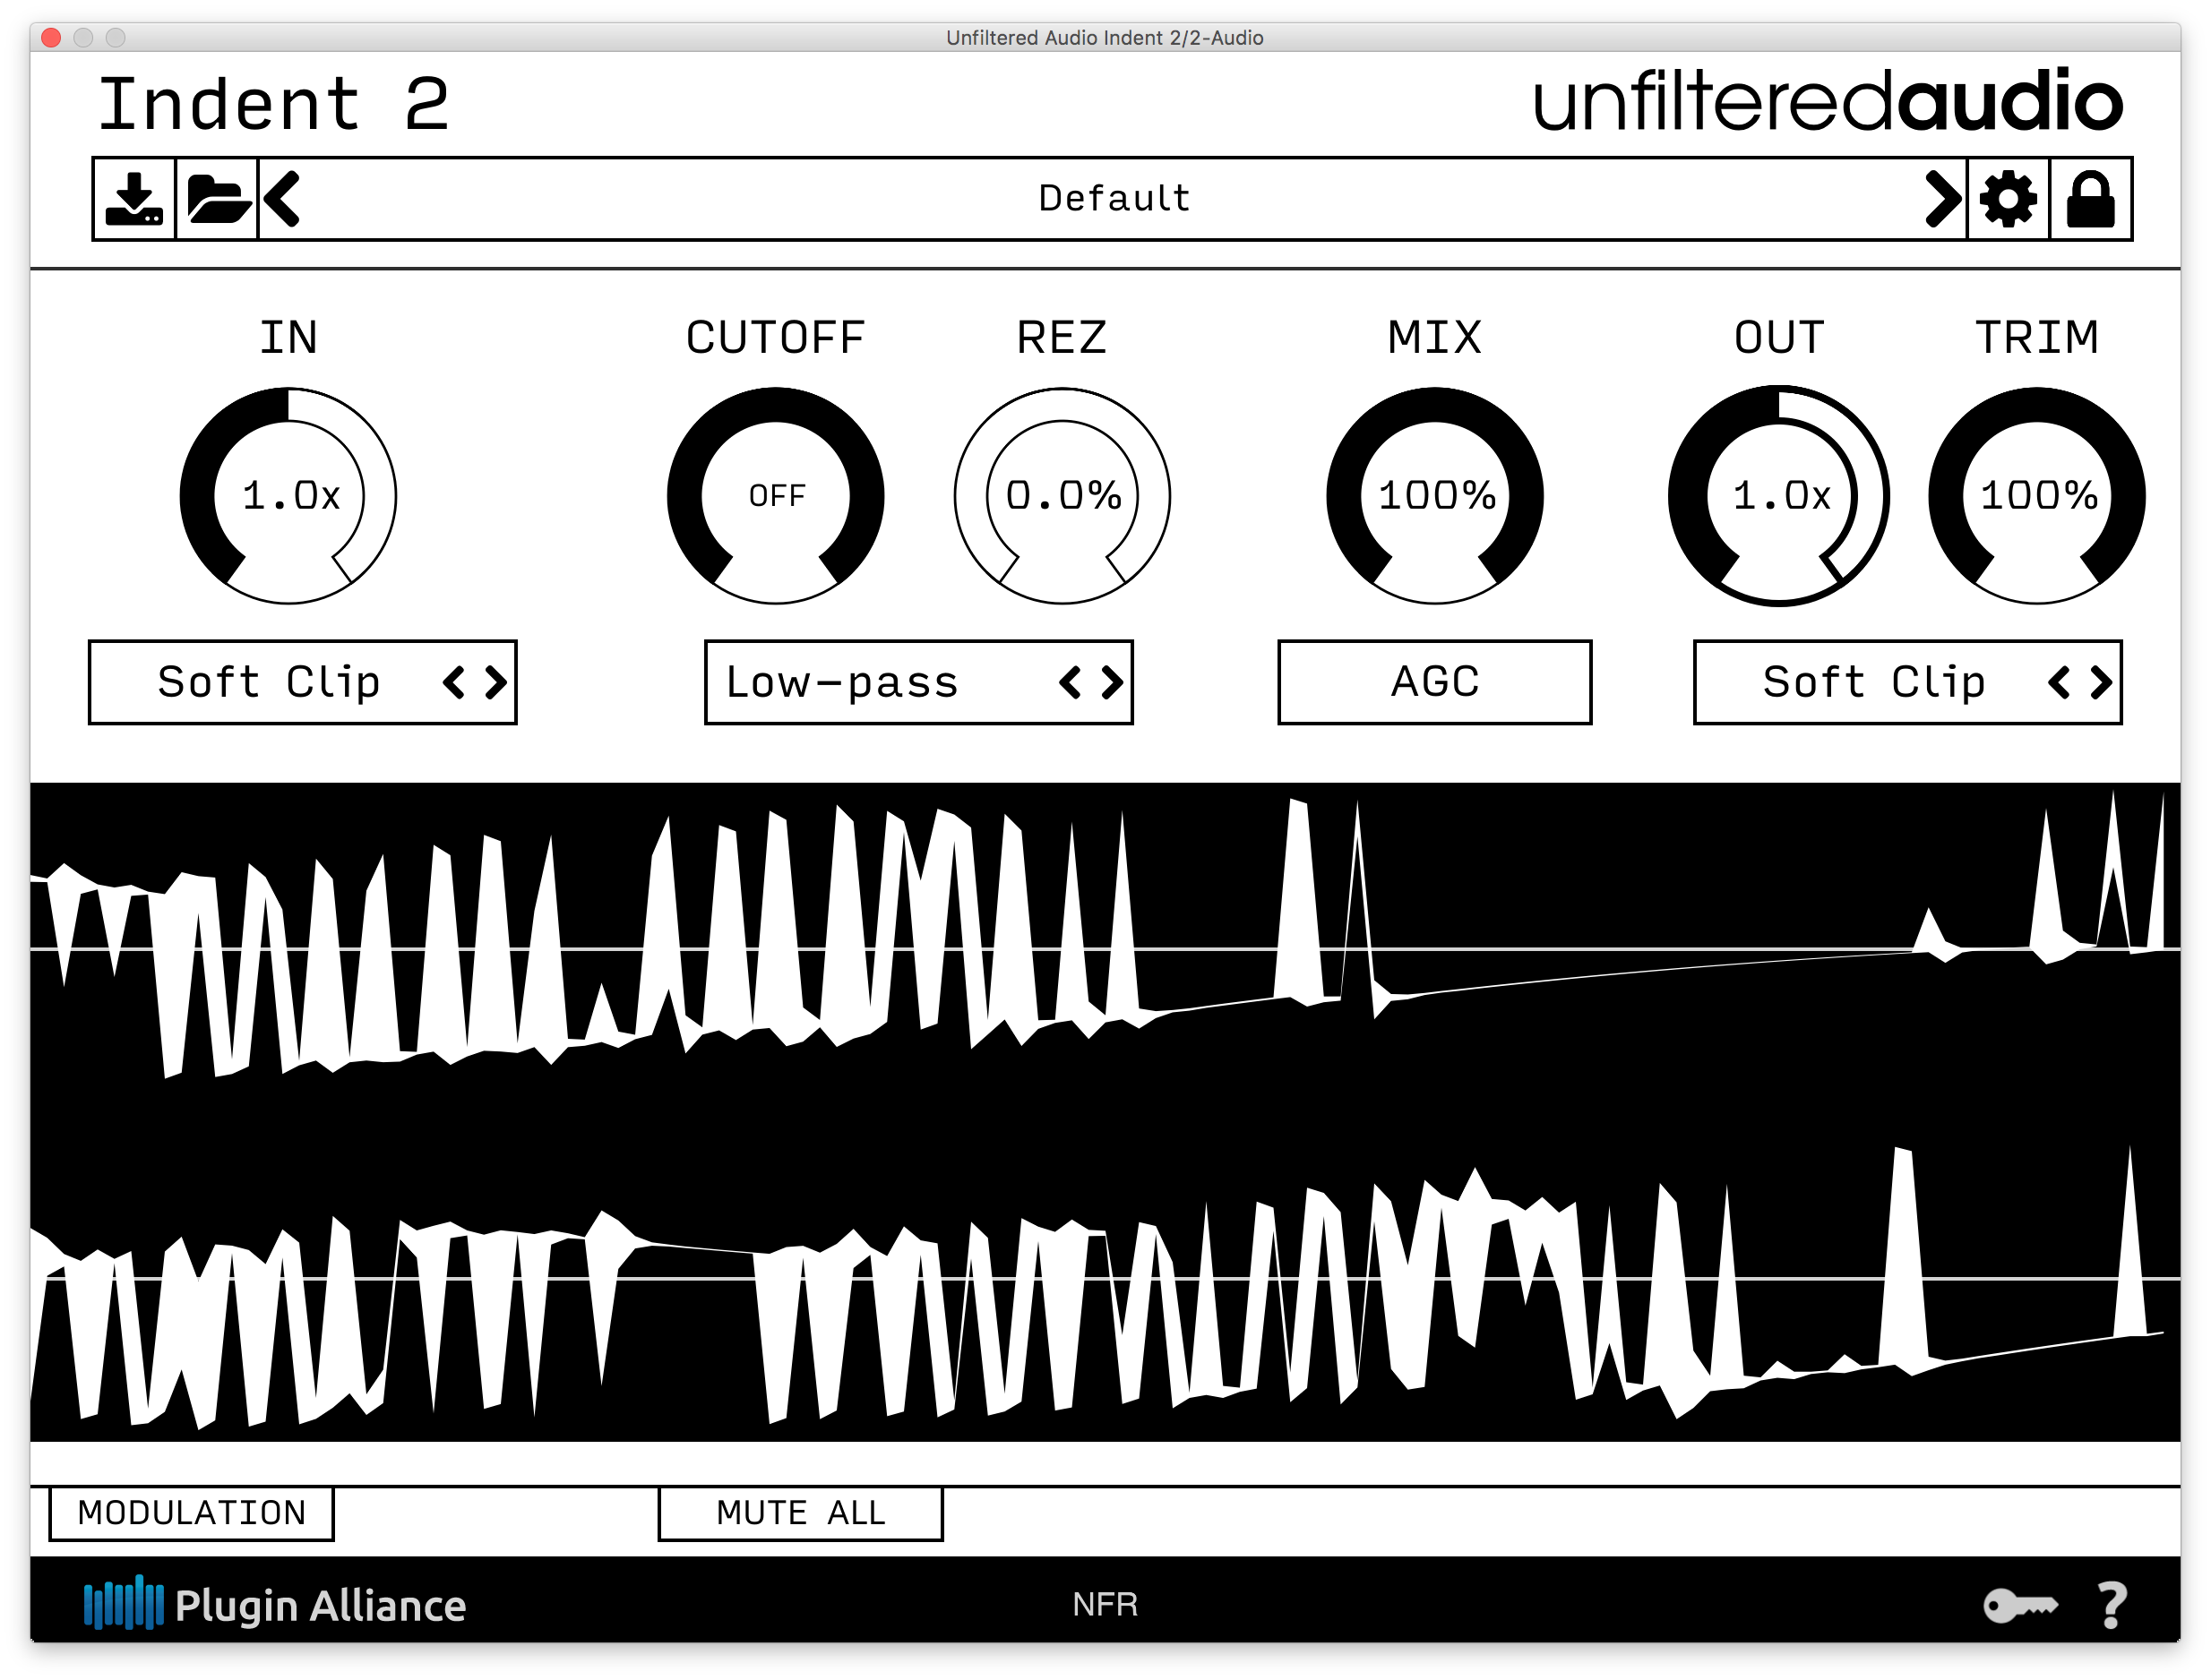Toggle the AGC button

click(x=1434, y=682)
